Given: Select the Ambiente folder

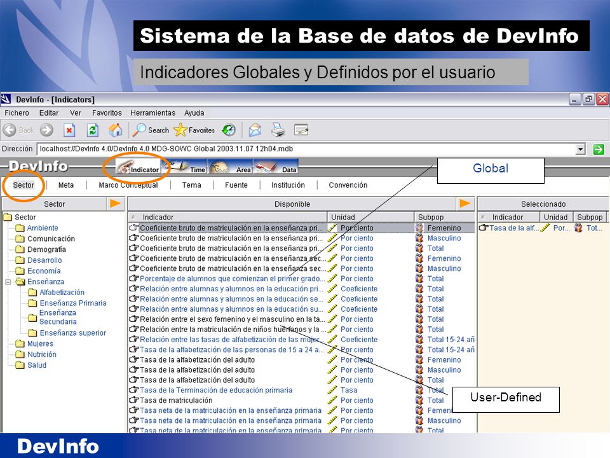Looking at the screenshot, I should tap(43, 228).
